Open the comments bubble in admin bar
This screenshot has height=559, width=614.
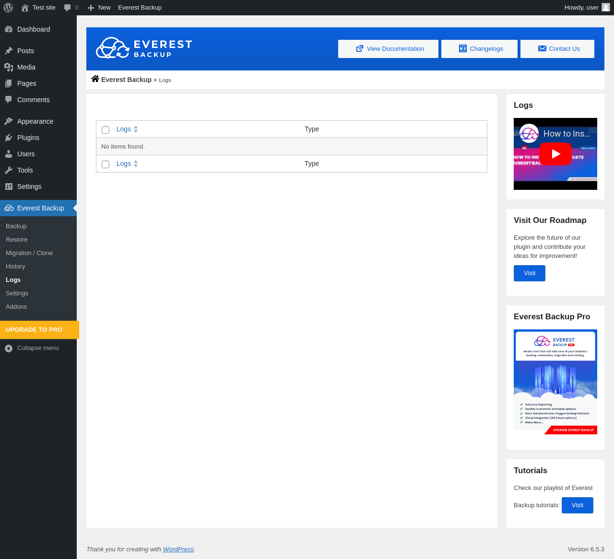[x=68, y=8]
